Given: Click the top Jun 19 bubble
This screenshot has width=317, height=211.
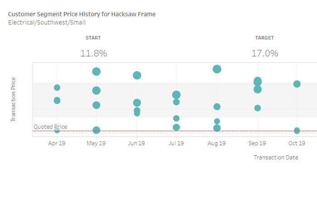Looking at the screenshot, I should 137,75.
